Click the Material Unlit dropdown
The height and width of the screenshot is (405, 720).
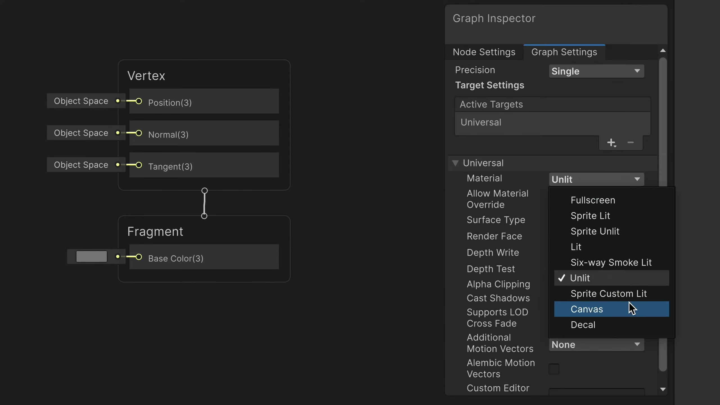tap(596, 179)
